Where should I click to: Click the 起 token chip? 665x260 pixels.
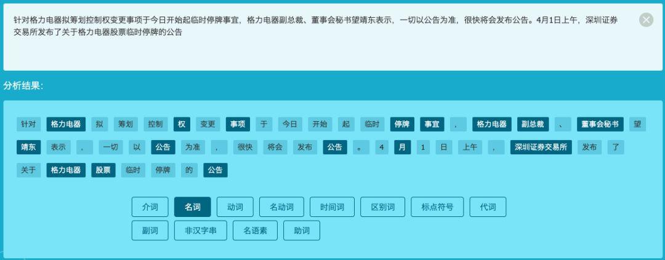point(346,125)
